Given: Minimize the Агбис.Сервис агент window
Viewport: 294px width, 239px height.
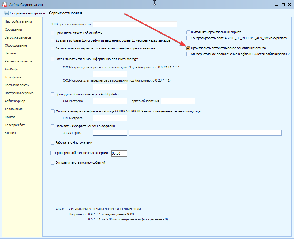Looking at the screenshot, I should (x=277, y=4).
